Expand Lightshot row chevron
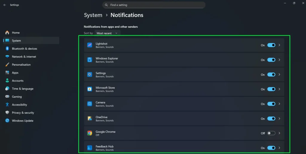 pos(279,45)
